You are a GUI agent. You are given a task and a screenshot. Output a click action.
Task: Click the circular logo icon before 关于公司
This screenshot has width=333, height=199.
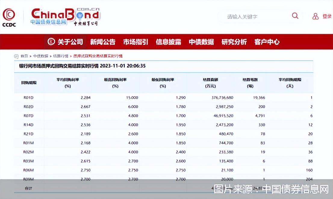pyautogui.click(x=51, y=41)
